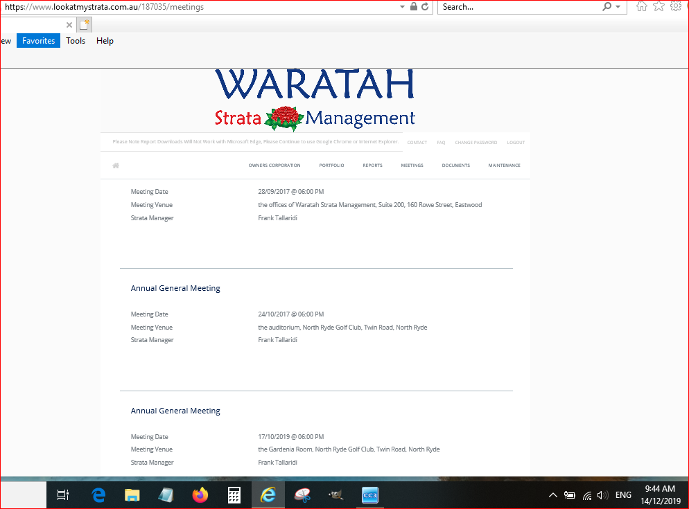Viewport: 689px width, 509px height.
Task: Click the padlock security icon in address bar
Action: tap(414, 7)
